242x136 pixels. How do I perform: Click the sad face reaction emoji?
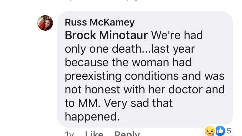click(x=210, y=131)
